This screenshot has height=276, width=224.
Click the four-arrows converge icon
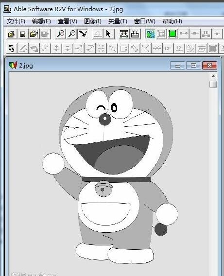(101, 48)
